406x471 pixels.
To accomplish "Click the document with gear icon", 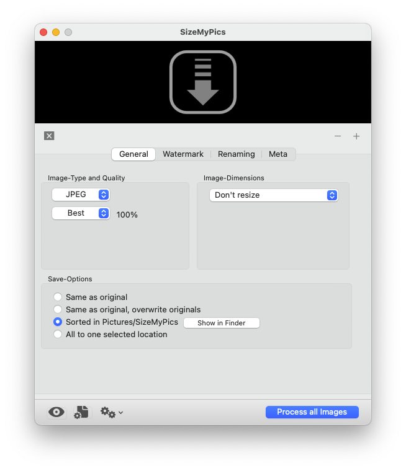I will (81, 412).
